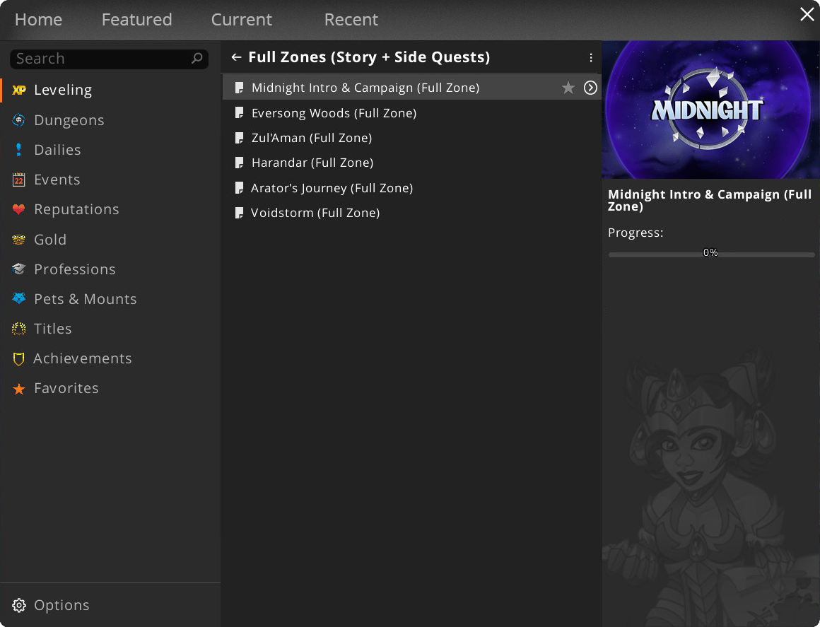Click the Options gear icon

[x=19, y=605]
